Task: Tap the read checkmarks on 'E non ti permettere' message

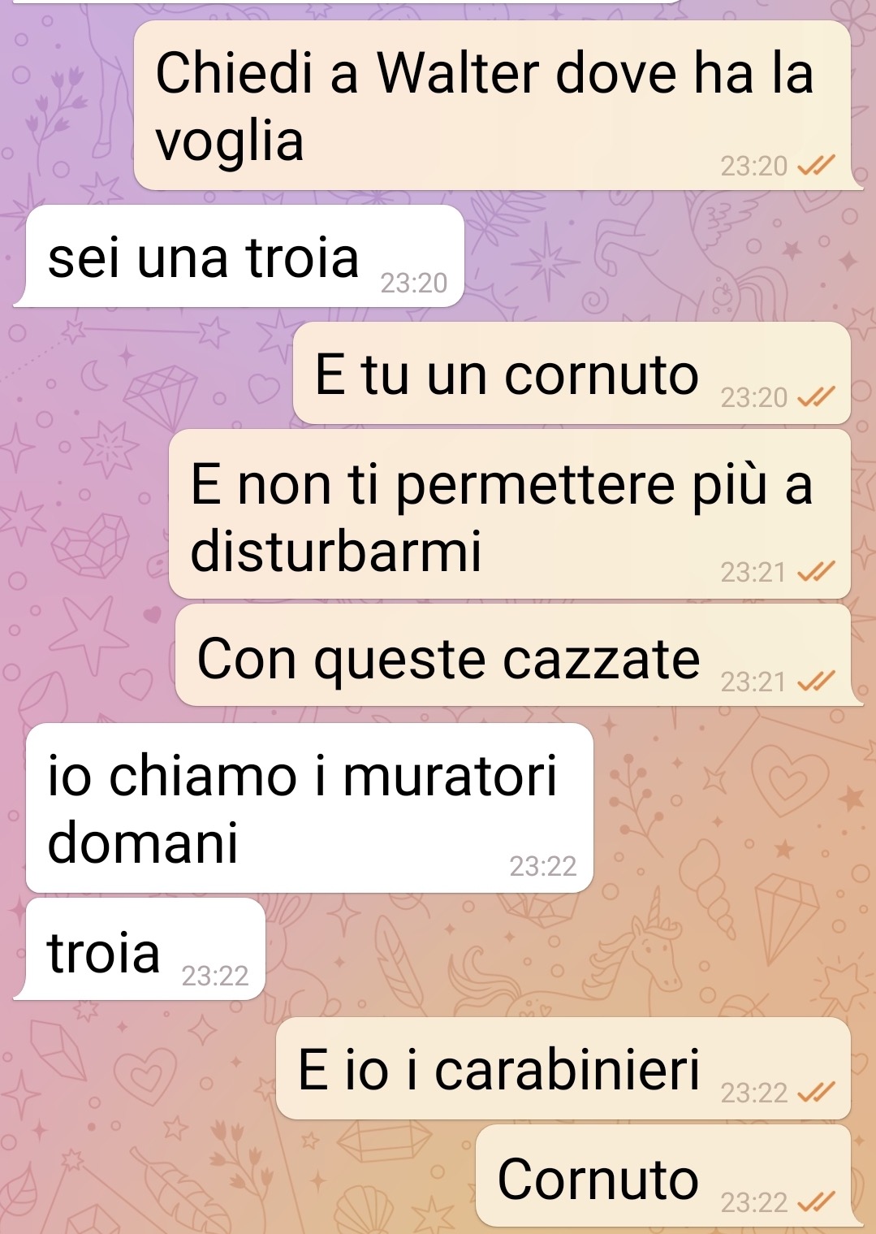Action: coord(815,573)
